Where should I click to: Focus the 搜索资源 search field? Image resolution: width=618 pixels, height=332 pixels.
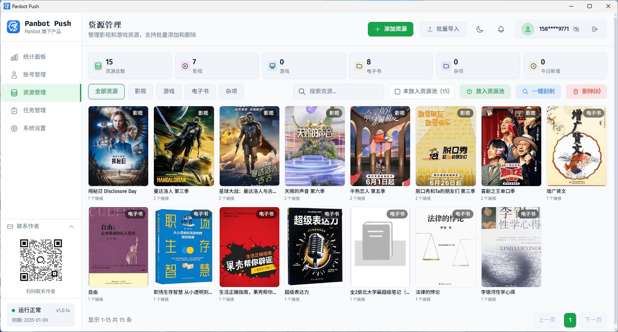339,92
